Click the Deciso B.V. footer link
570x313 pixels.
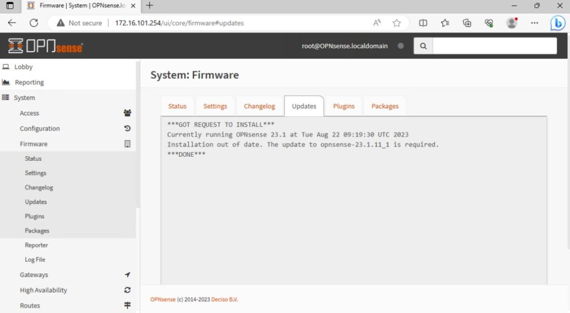224,299
